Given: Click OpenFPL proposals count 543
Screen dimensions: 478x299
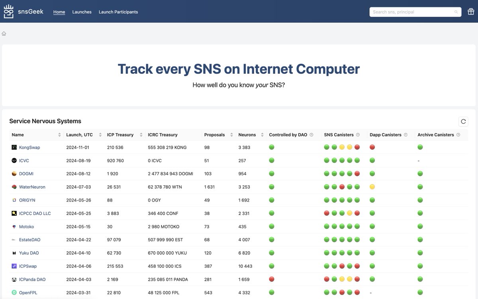Looking at the screenshot, I should [x=208, y=292].
